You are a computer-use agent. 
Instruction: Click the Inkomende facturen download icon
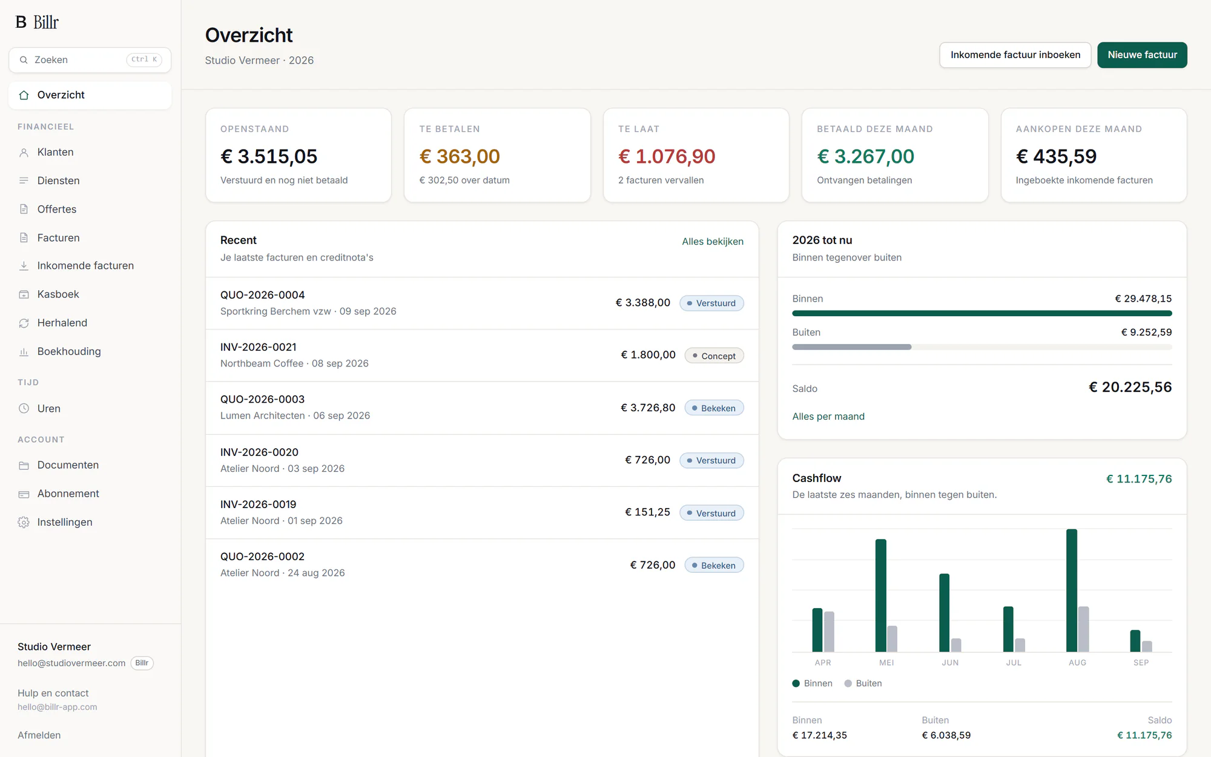[24, 266]
